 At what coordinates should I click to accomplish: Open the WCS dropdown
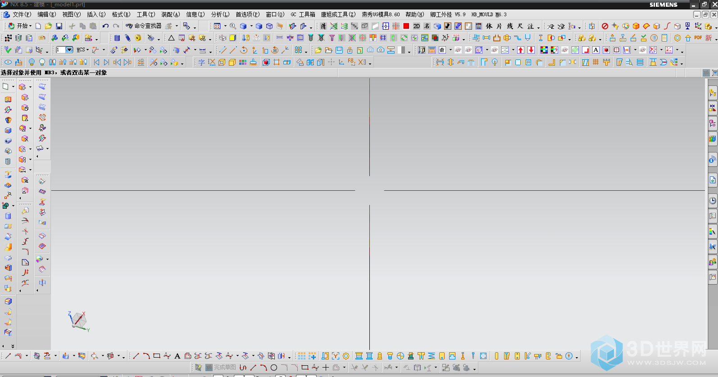point(83,50)
